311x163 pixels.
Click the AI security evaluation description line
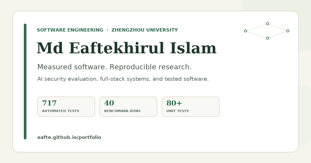click(x=123, y=79)
